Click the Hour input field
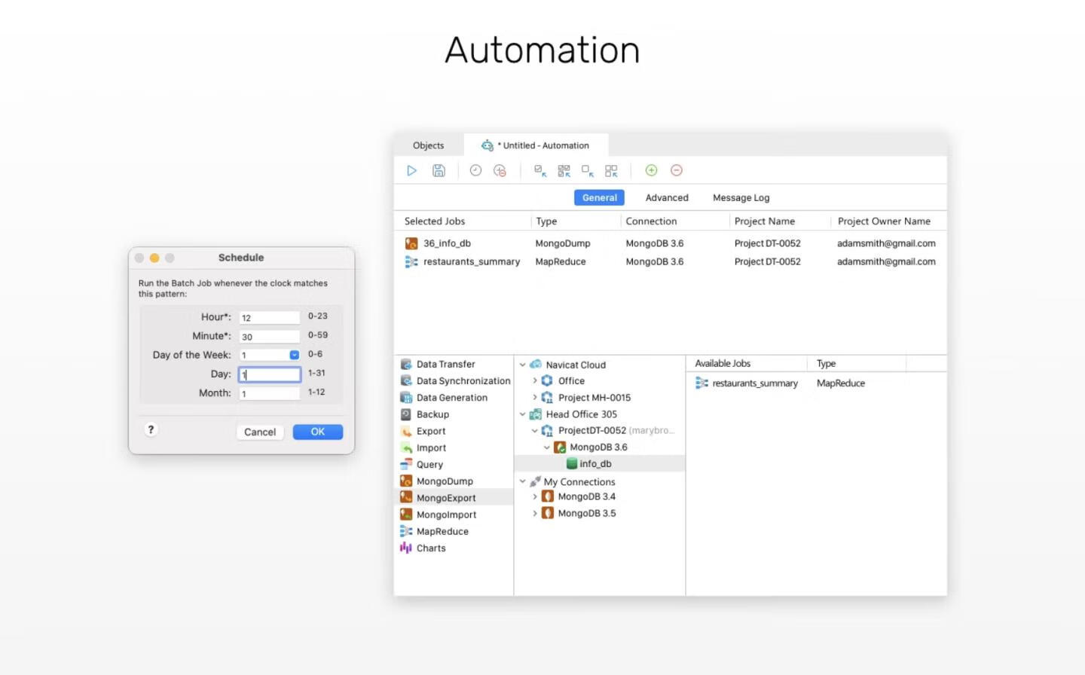Screen dimensions: 1085x675 pos(270,317)
